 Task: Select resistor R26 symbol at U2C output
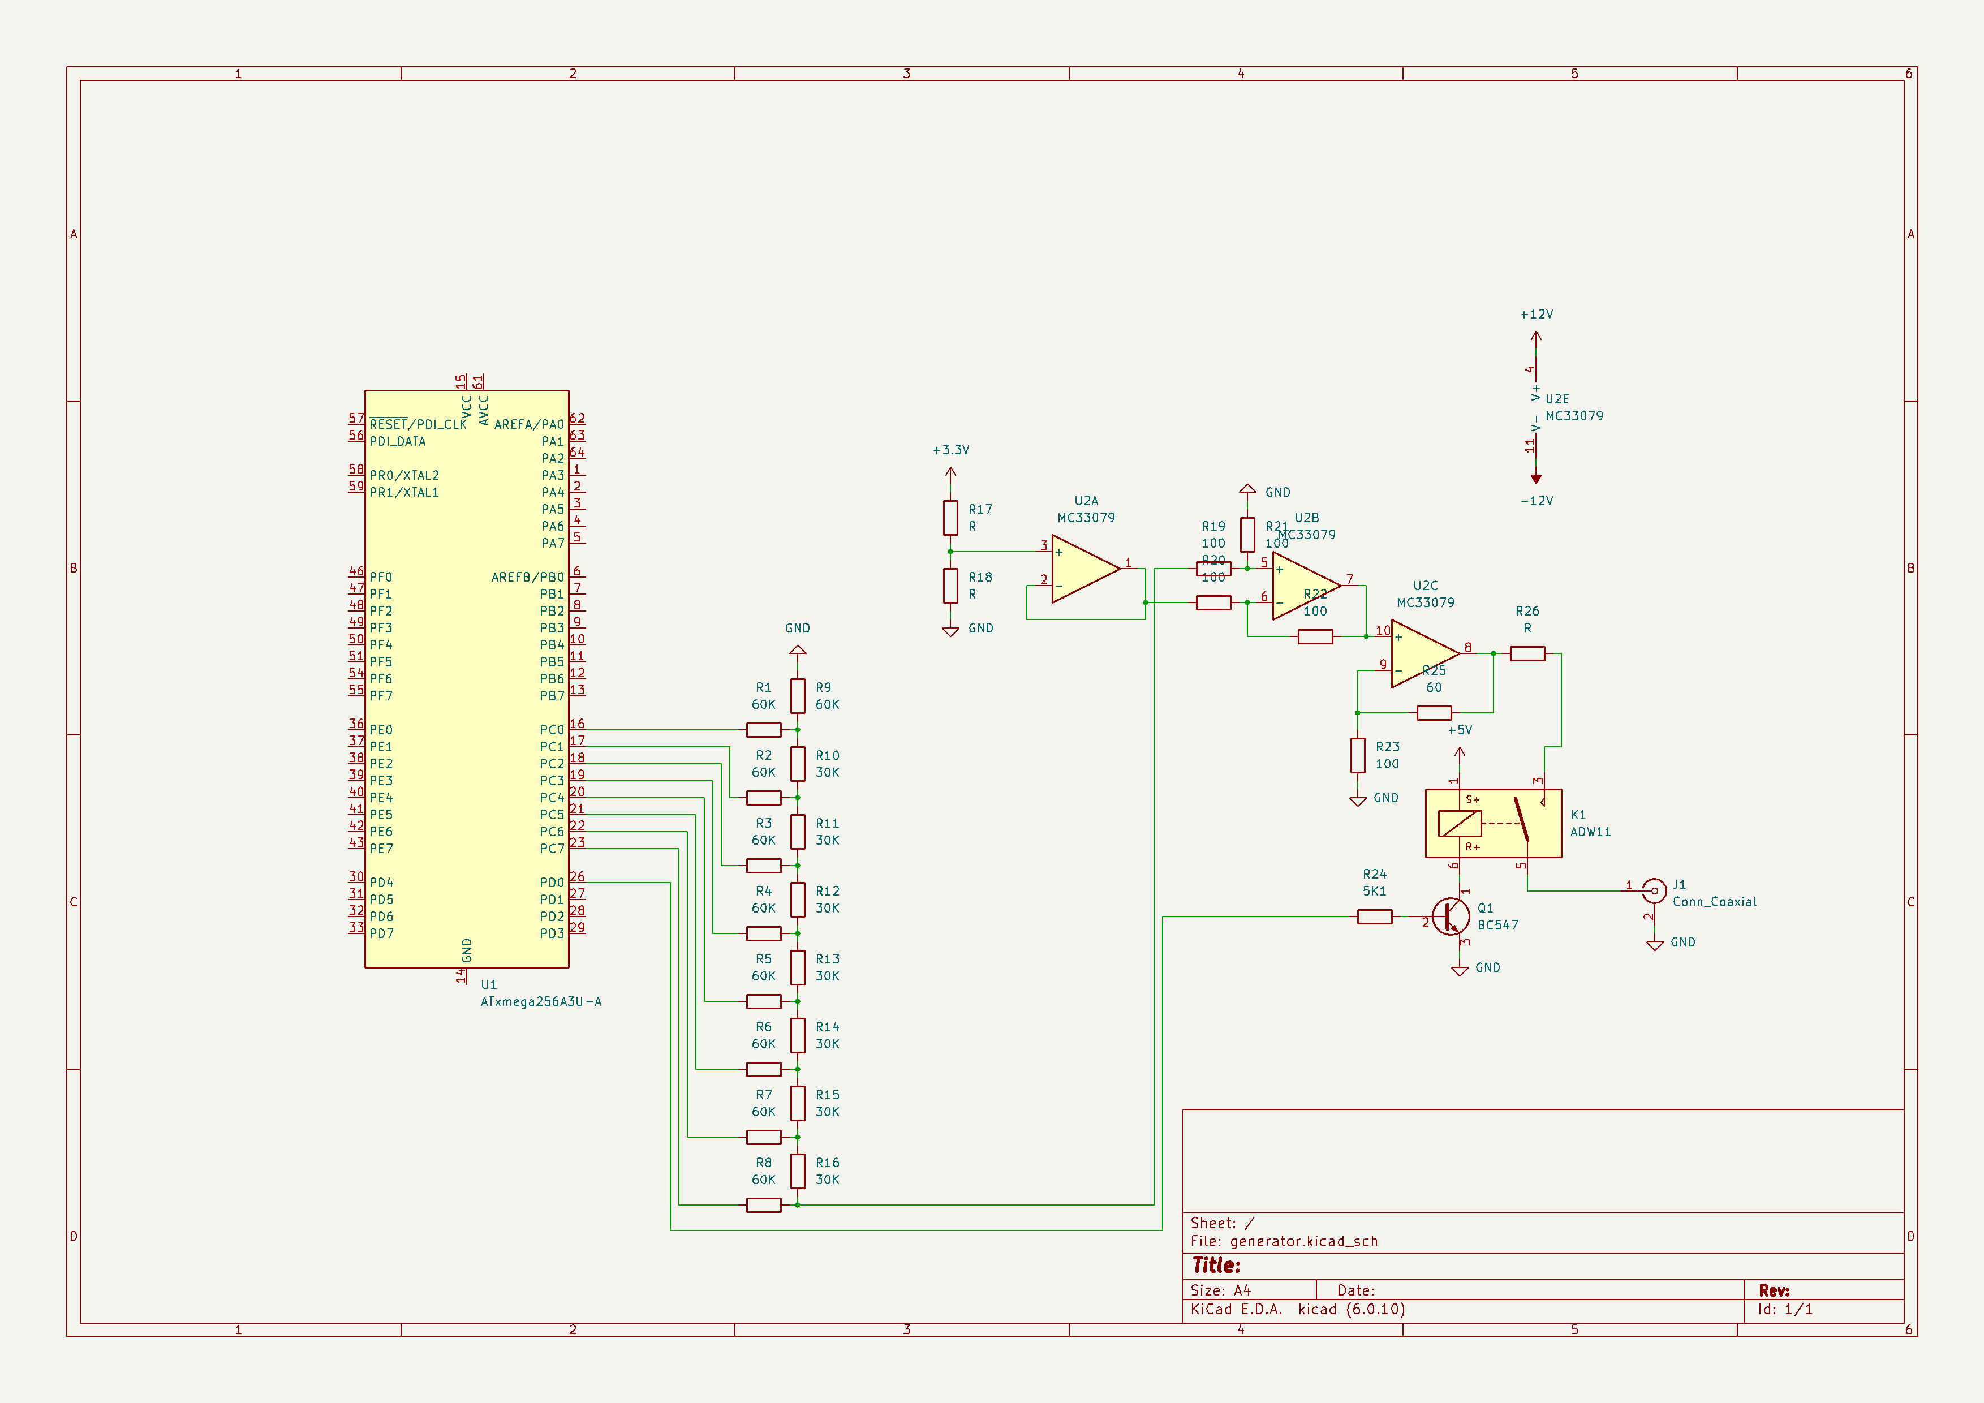point(1528,654)
